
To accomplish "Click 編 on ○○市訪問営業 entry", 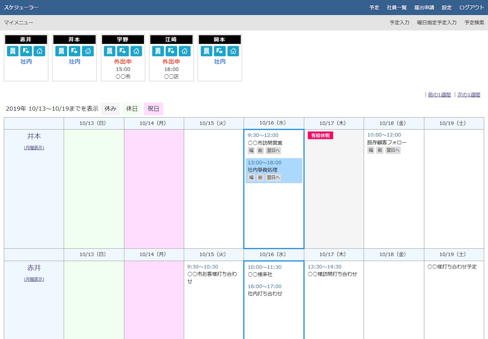I will pos(251,150).
